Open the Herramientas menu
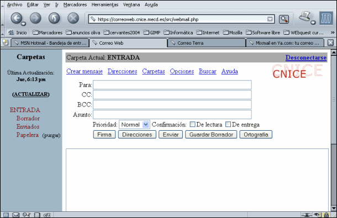This screenshot has width=337, height=218. pos(105,5)
